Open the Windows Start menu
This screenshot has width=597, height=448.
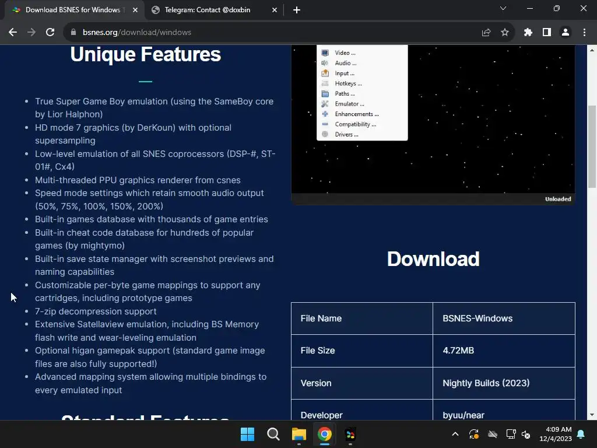point(247,434)
